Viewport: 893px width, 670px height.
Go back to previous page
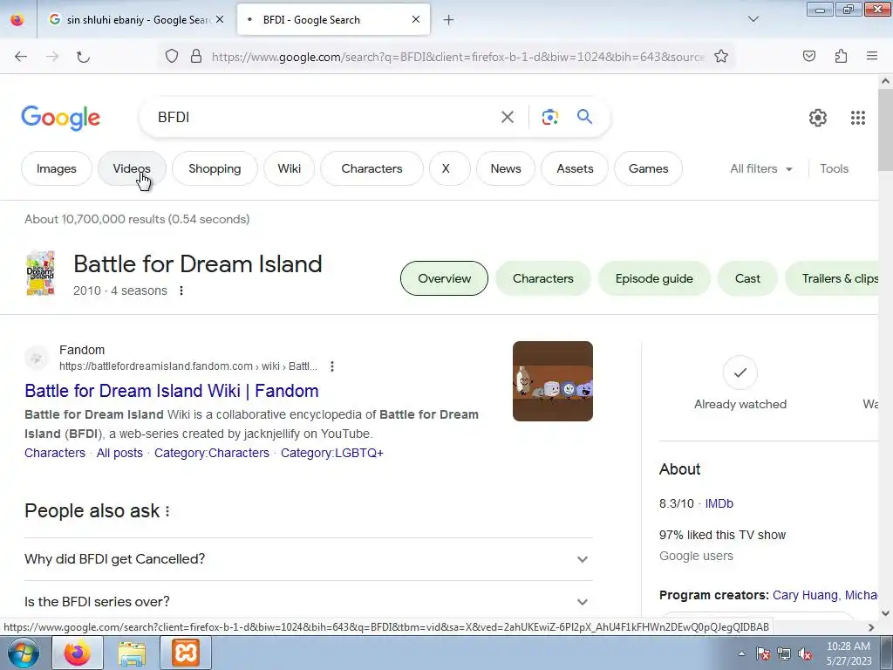coord(21,57)
